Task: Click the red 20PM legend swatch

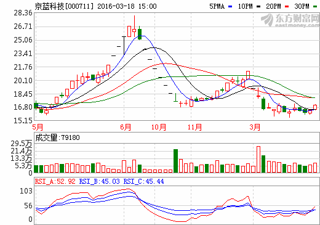Action: [x=287, y=7]
